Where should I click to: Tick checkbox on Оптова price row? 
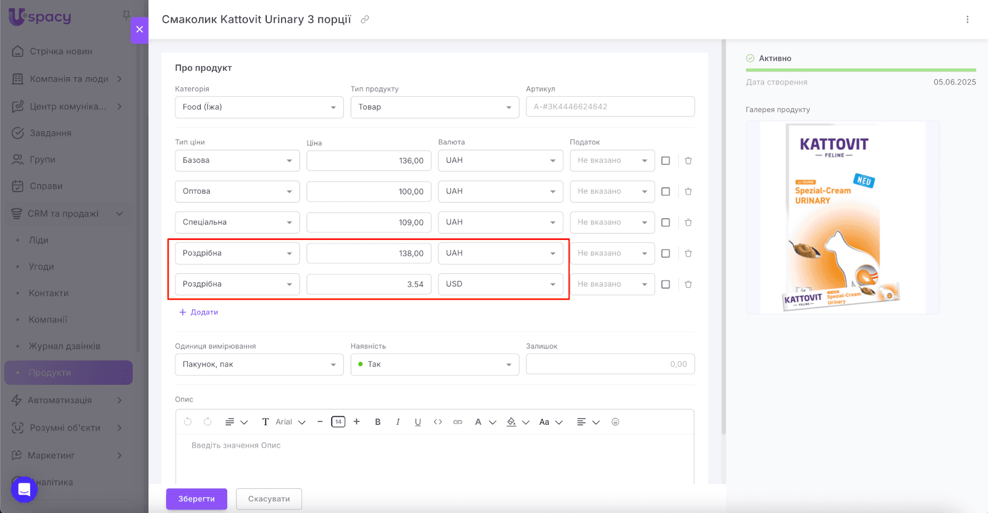(x=666, y=191)
